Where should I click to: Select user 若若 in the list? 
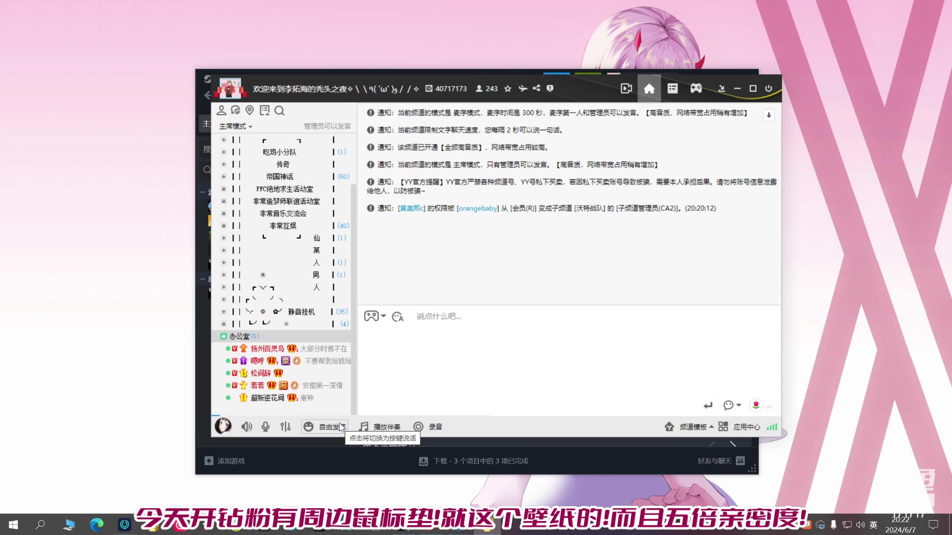257,385
